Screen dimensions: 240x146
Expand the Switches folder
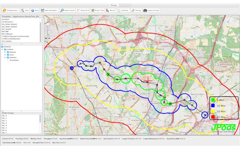click(x=5, y=57)
